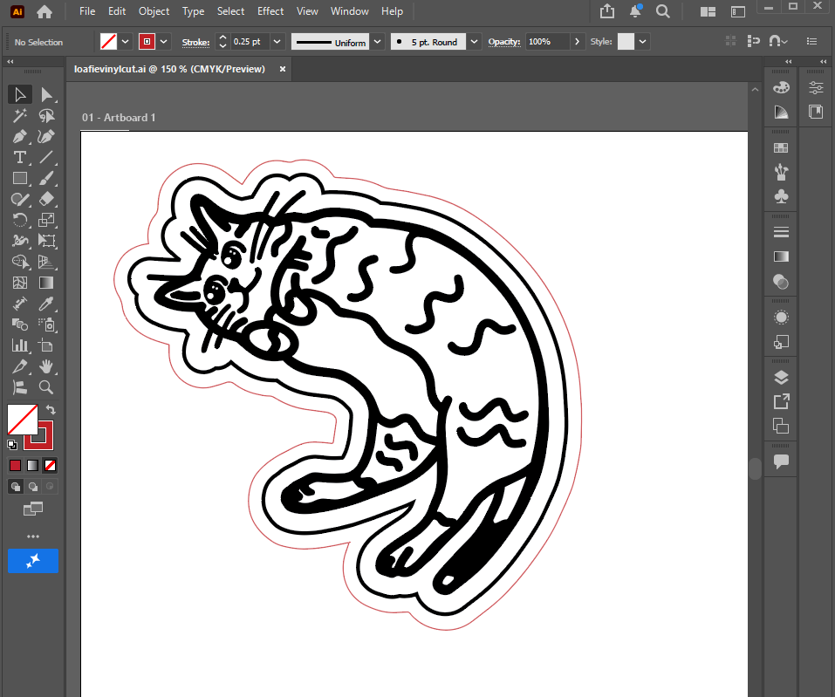
Task: Open the Effect menu
Action: pyautogui.click(x=270, y=11)
